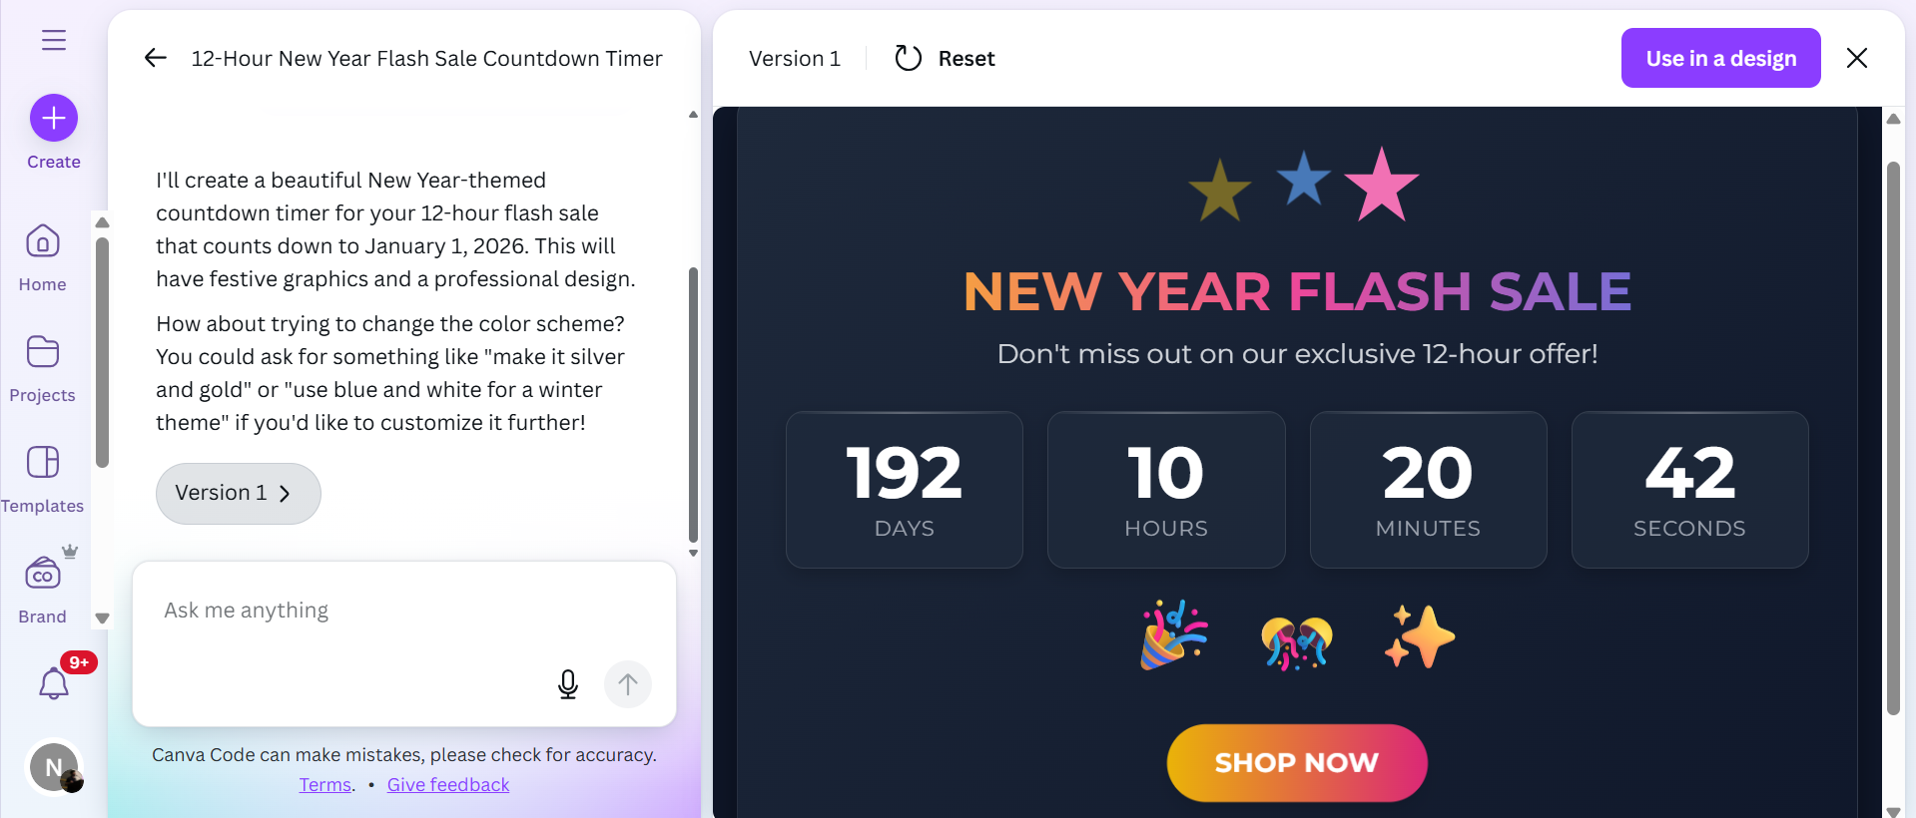Click the Ask me anything input field
Viewport: 1916px width, 818px height.
pos(349,611)
